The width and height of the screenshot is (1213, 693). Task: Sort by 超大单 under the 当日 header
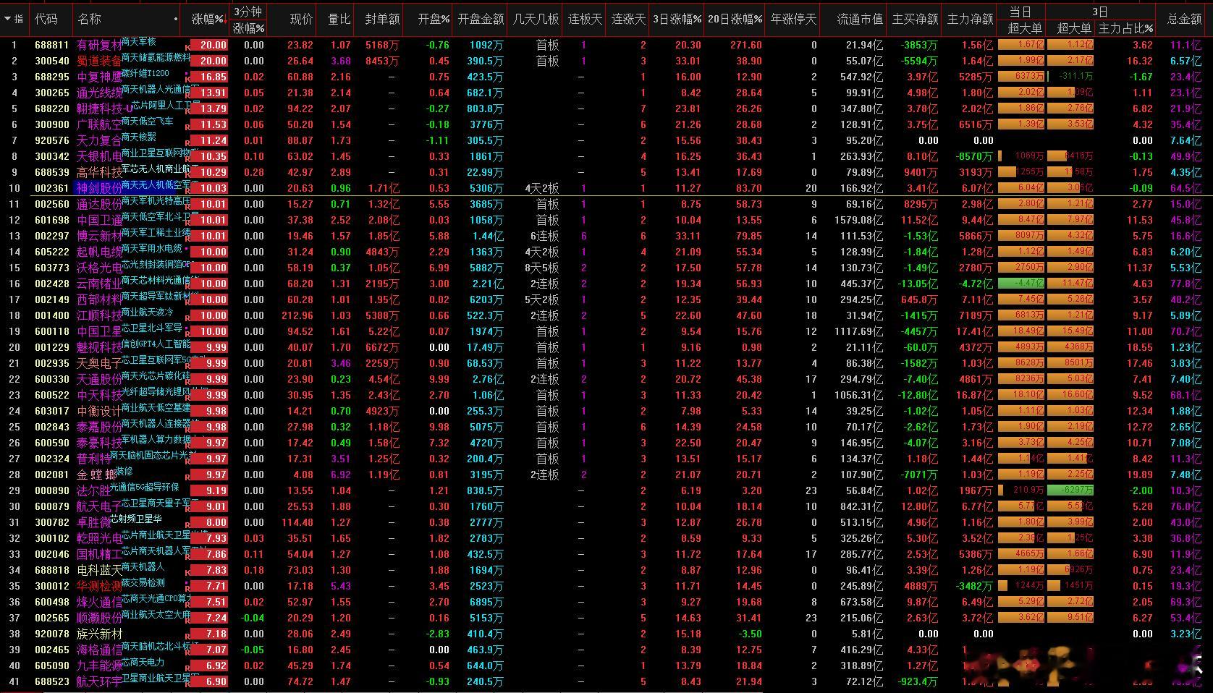tap(1025, 28)
